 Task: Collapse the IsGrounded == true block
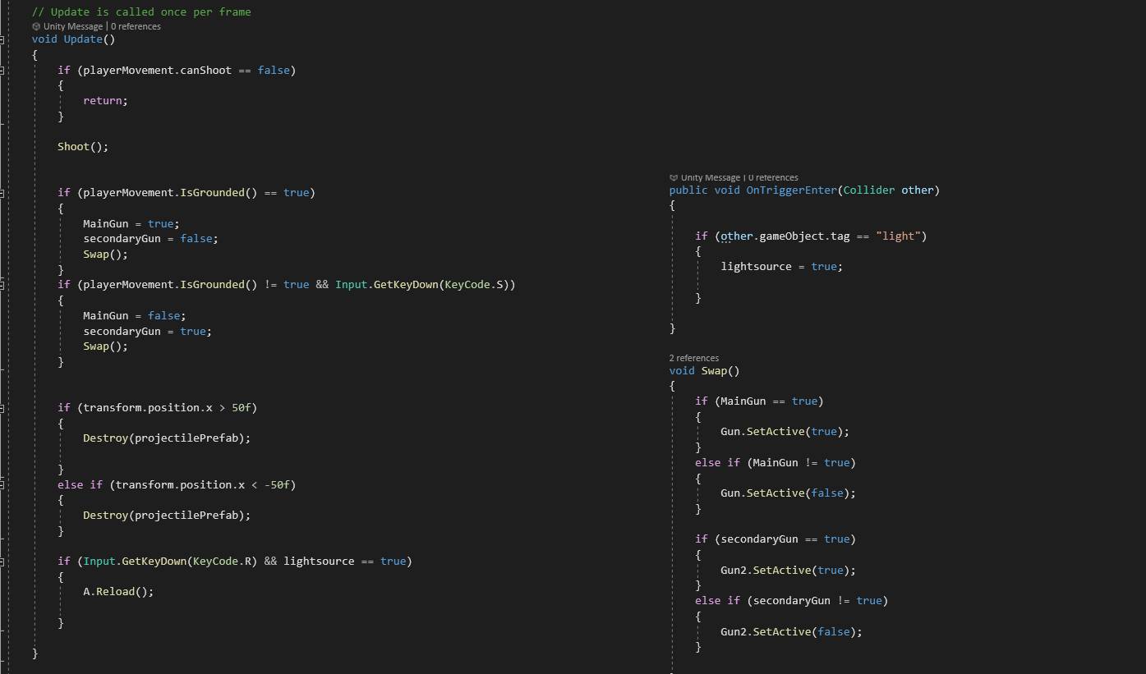pyautogui.click(x=2, y=193)
